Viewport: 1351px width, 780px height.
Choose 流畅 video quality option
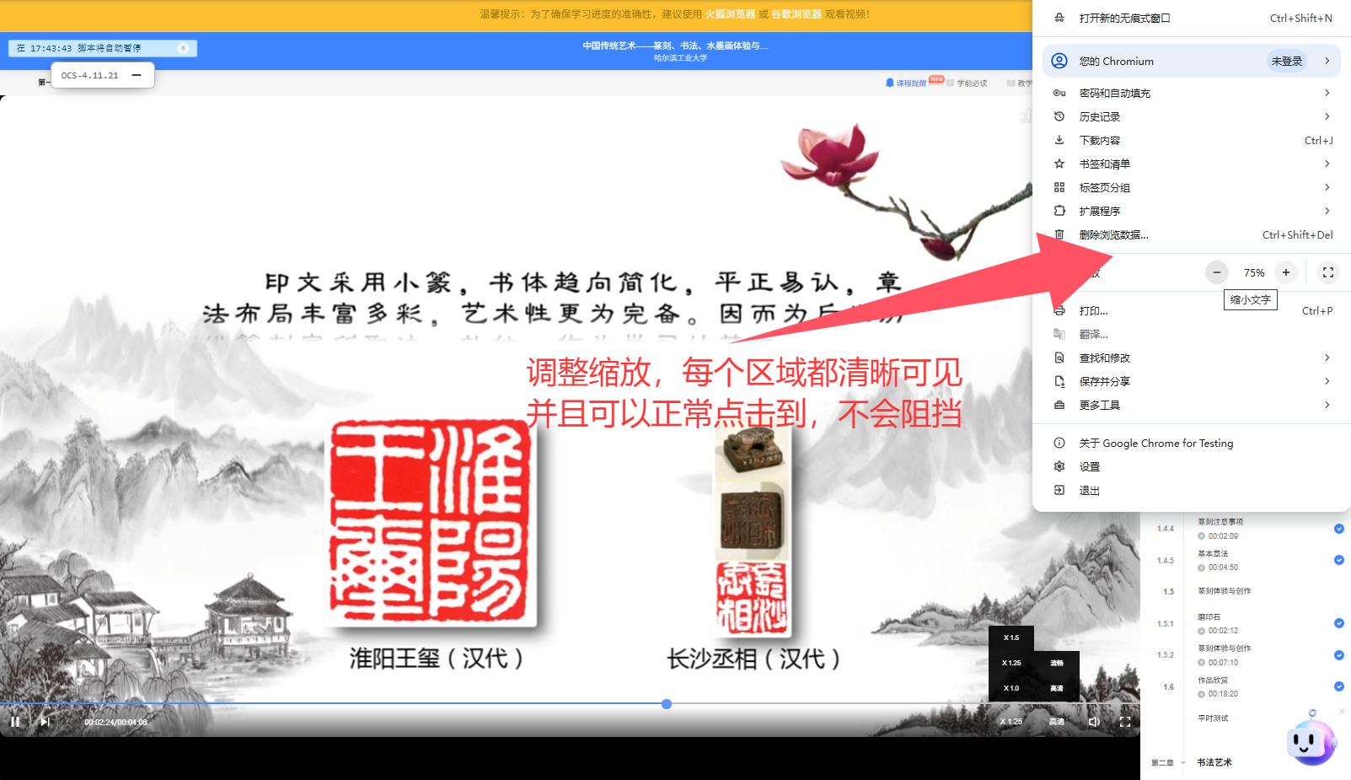[1056, 663]
